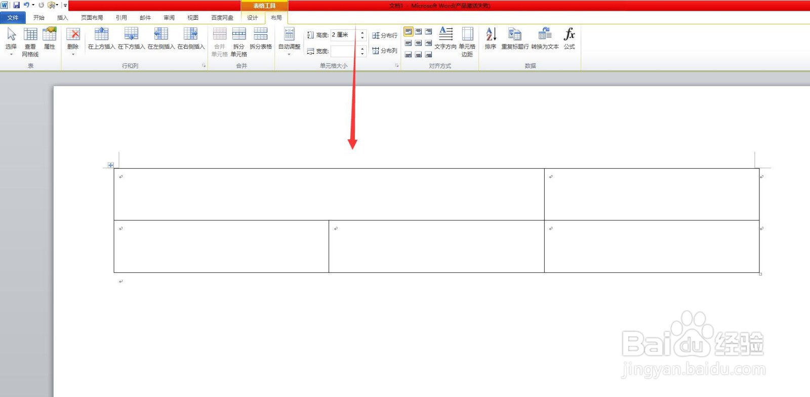Switch to the 百度网盘 tab
The image size is (810, 397).
[x=222, y=18]
